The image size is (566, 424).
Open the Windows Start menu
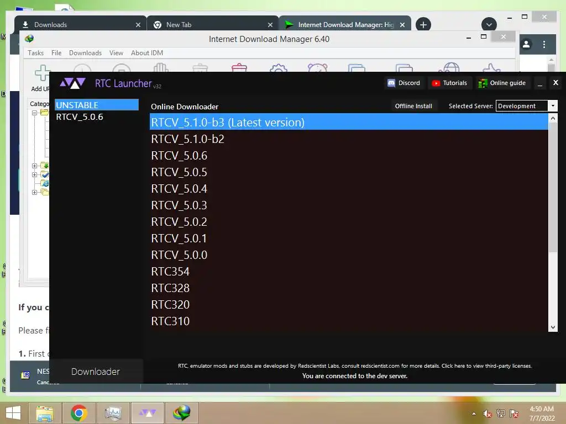[x=13, y=413]
